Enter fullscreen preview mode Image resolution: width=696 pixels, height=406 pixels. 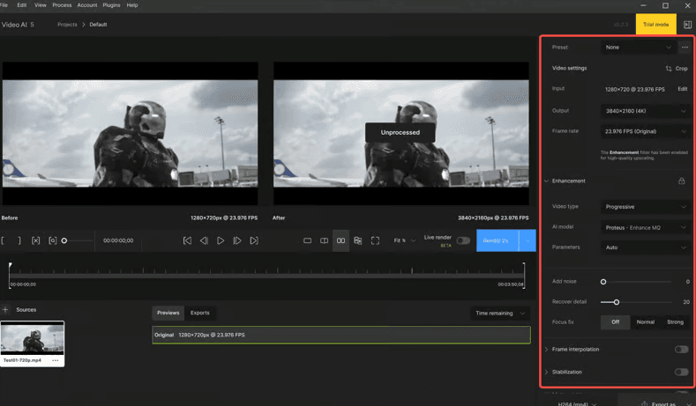375,240
